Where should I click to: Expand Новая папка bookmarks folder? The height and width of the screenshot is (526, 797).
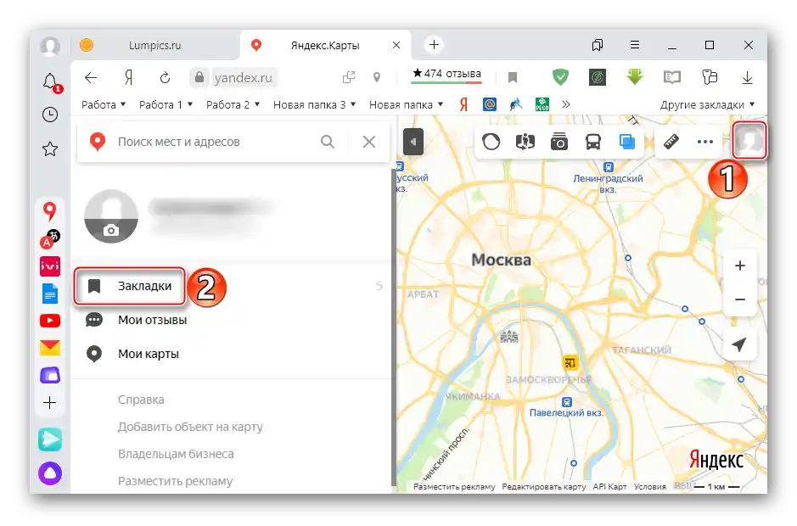(406, 104)
